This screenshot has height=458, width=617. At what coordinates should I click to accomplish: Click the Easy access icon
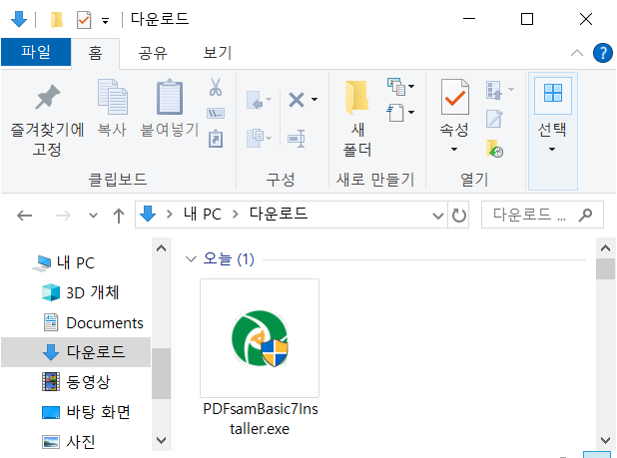point(395,113)
